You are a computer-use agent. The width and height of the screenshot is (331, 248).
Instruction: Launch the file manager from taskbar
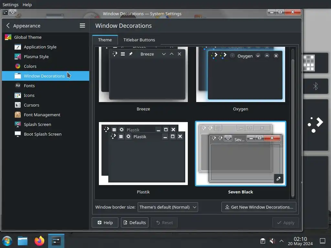pyautogui.click(x=23, y=241)
